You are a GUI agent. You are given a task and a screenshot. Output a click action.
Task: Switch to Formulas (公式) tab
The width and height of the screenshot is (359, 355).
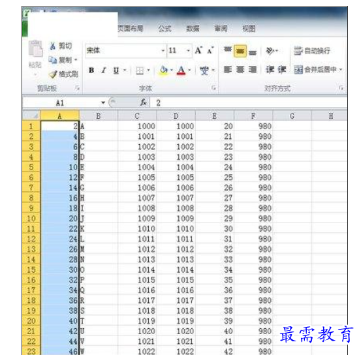[165, 29]
